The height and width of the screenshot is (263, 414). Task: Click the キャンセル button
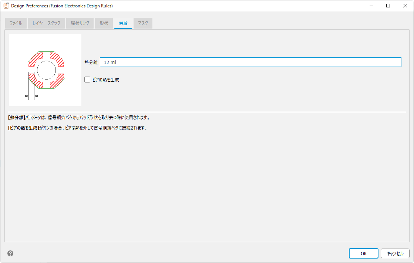395,253
